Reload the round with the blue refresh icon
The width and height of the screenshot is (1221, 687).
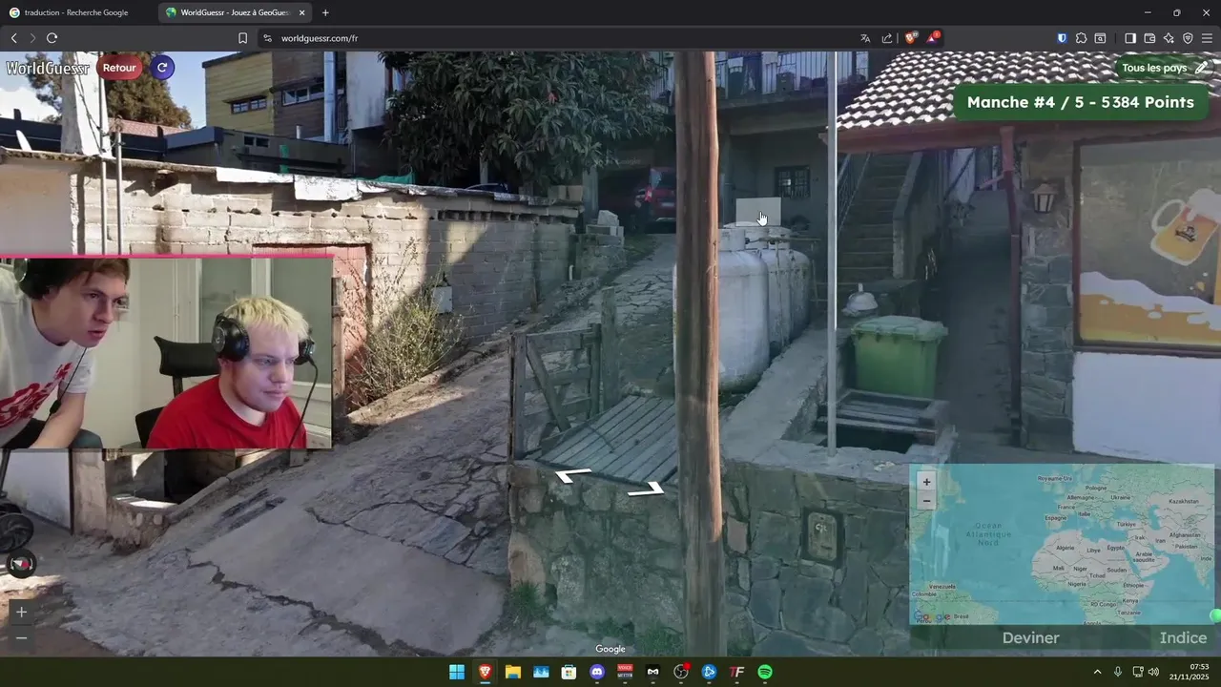pos(162,68)
